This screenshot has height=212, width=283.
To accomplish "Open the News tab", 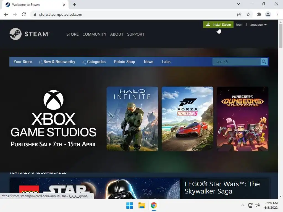I will click(148, 62).
